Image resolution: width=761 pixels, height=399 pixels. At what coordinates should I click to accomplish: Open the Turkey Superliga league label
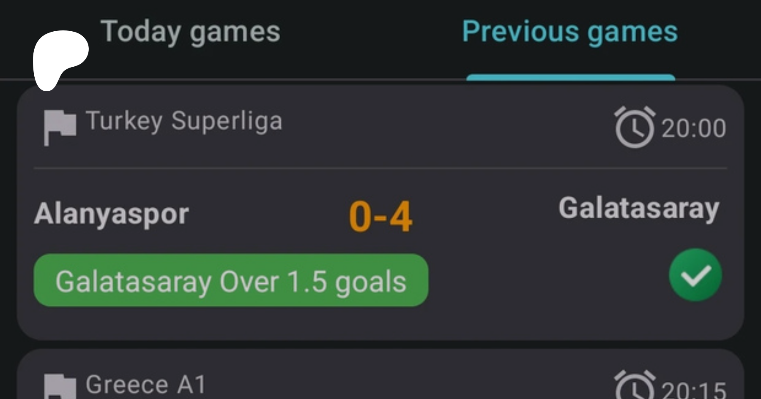184,121
